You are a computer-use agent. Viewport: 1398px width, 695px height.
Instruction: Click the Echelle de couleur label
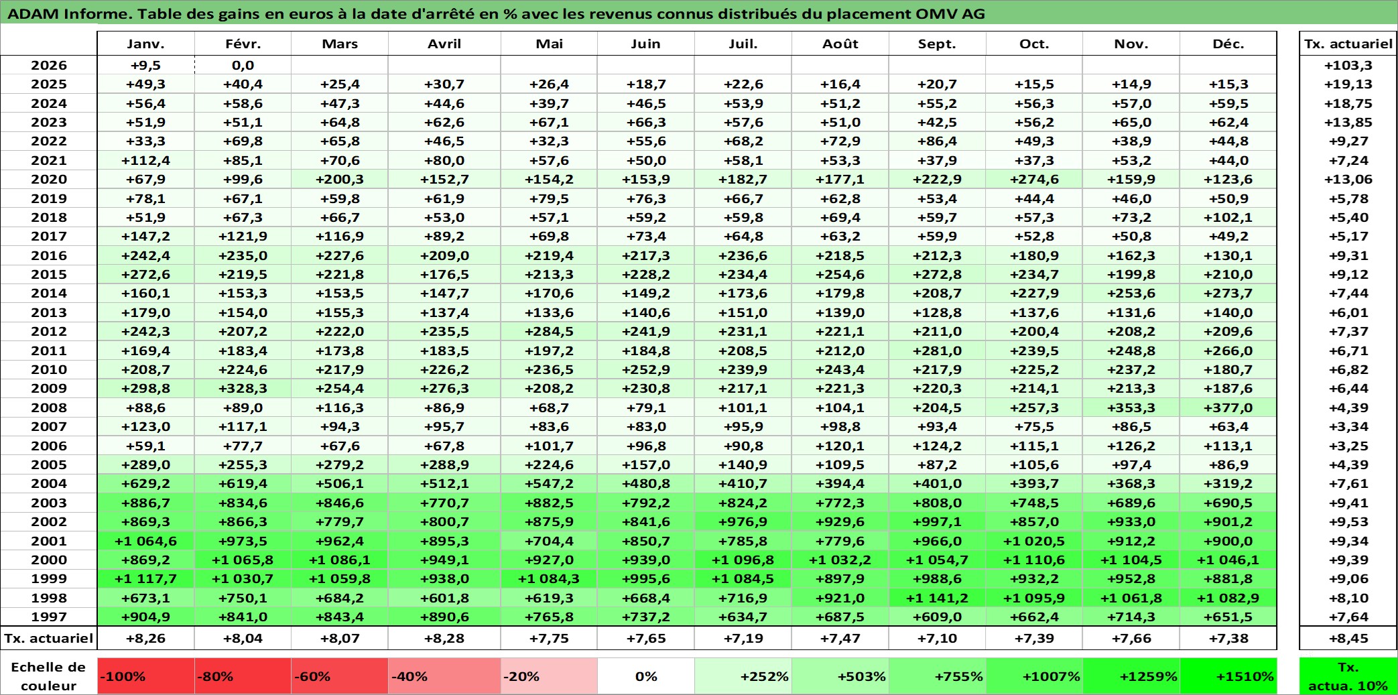(49, 676)
